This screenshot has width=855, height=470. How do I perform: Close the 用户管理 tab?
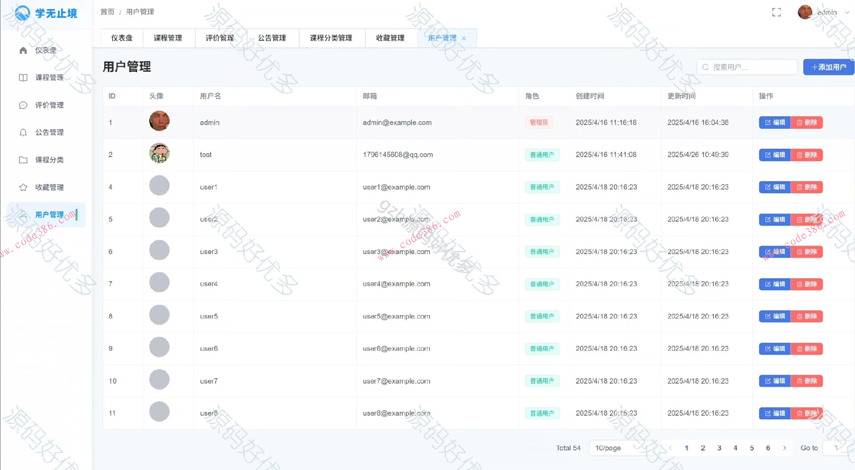(x=464, y=38)
